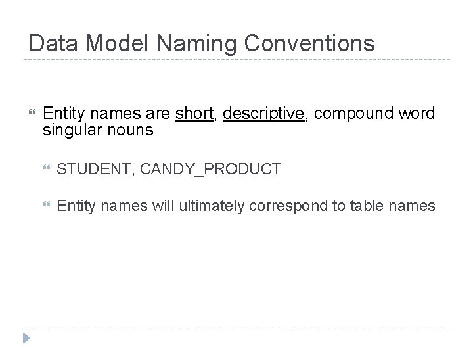Click the bullet mark before STUDENT
This screenshot has width=473, height=355.
(47, 167)
